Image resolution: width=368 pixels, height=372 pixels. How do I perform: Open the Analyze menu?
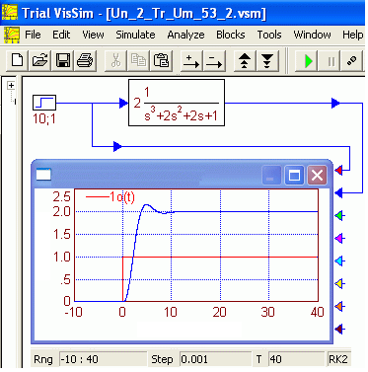click(185, 35)
